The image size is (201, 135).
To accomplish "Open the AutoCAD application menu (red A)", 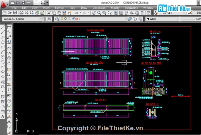I will point(4,4).
